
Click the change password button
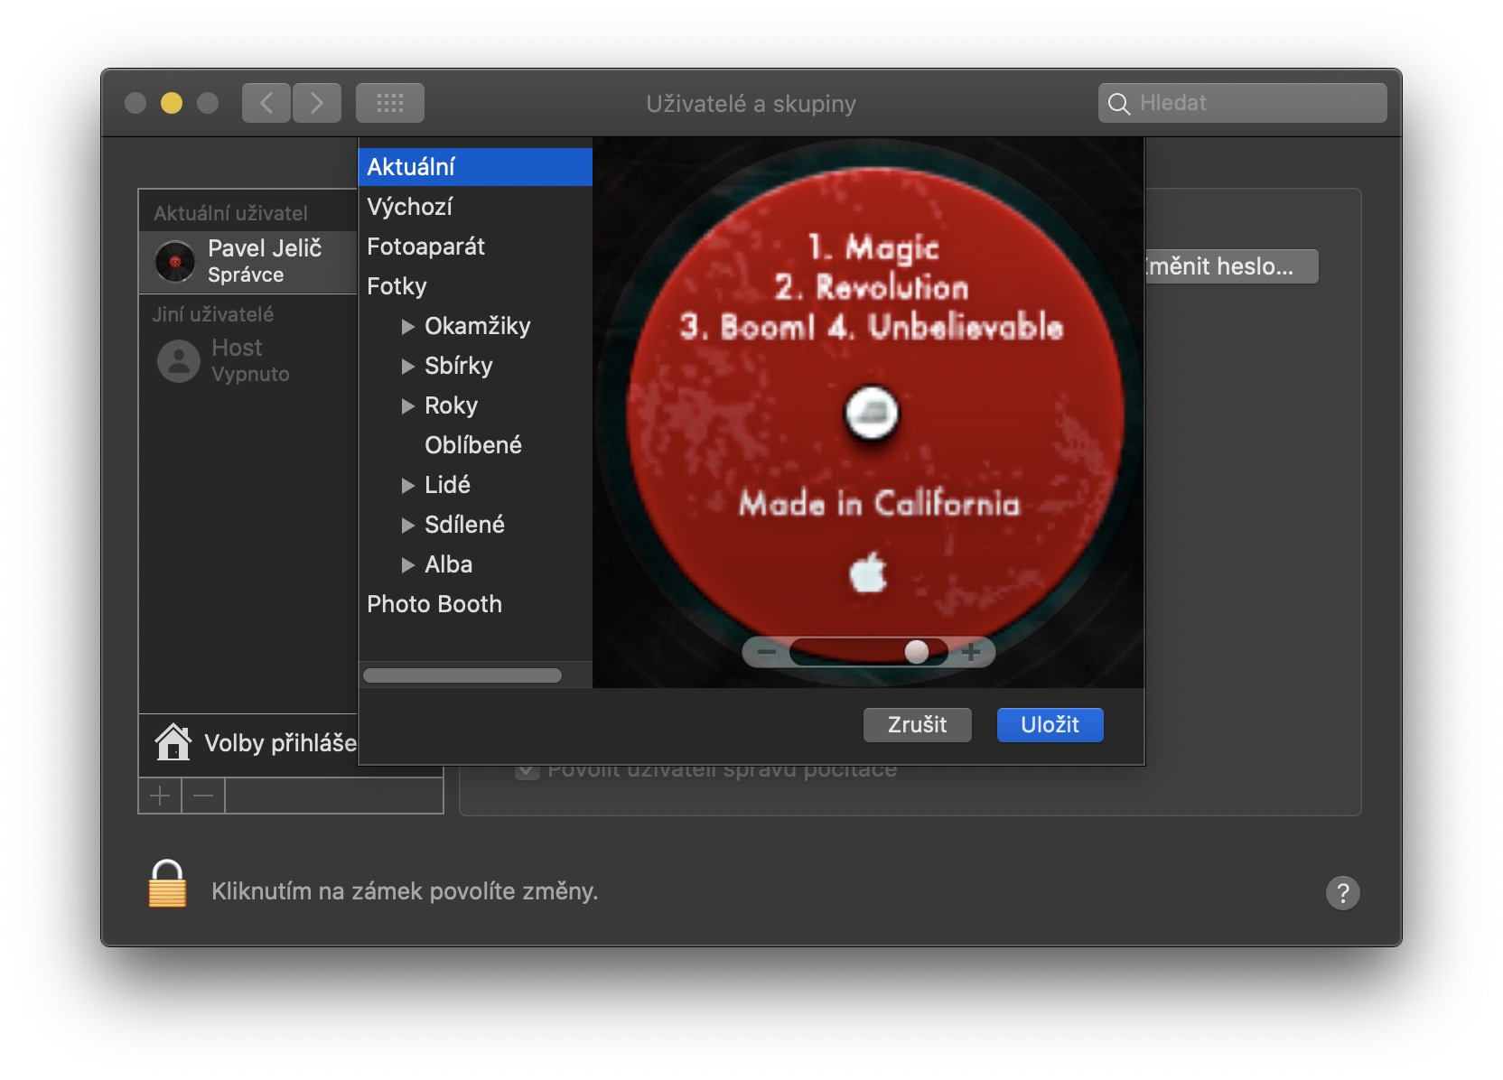[1232, 266]
